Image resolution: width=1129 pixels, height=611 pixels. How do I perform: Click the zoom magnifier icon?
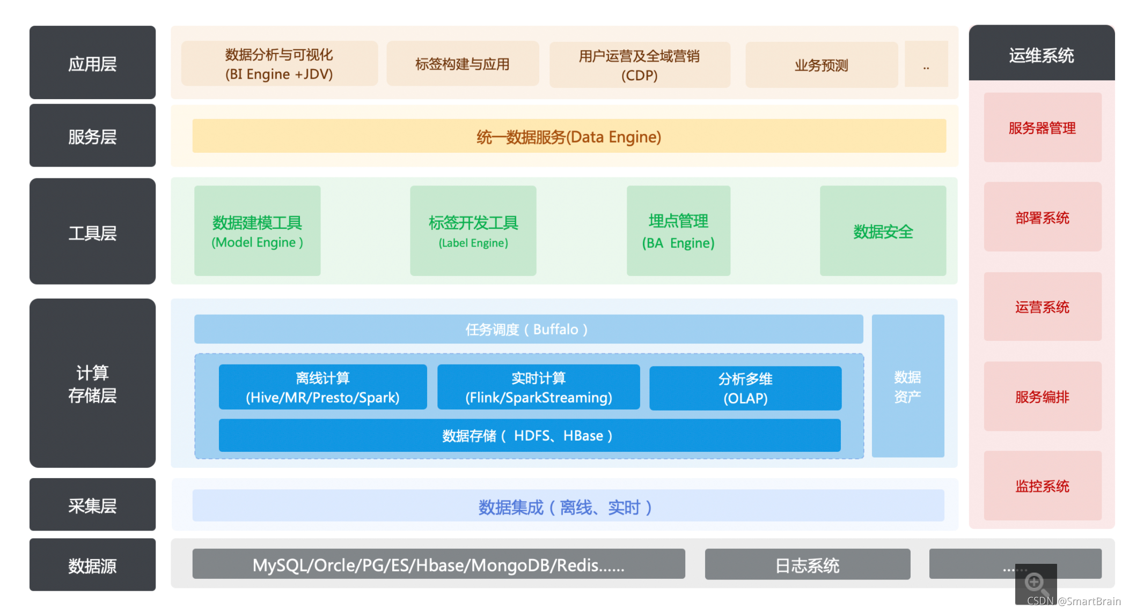(x=1035, y=583)
